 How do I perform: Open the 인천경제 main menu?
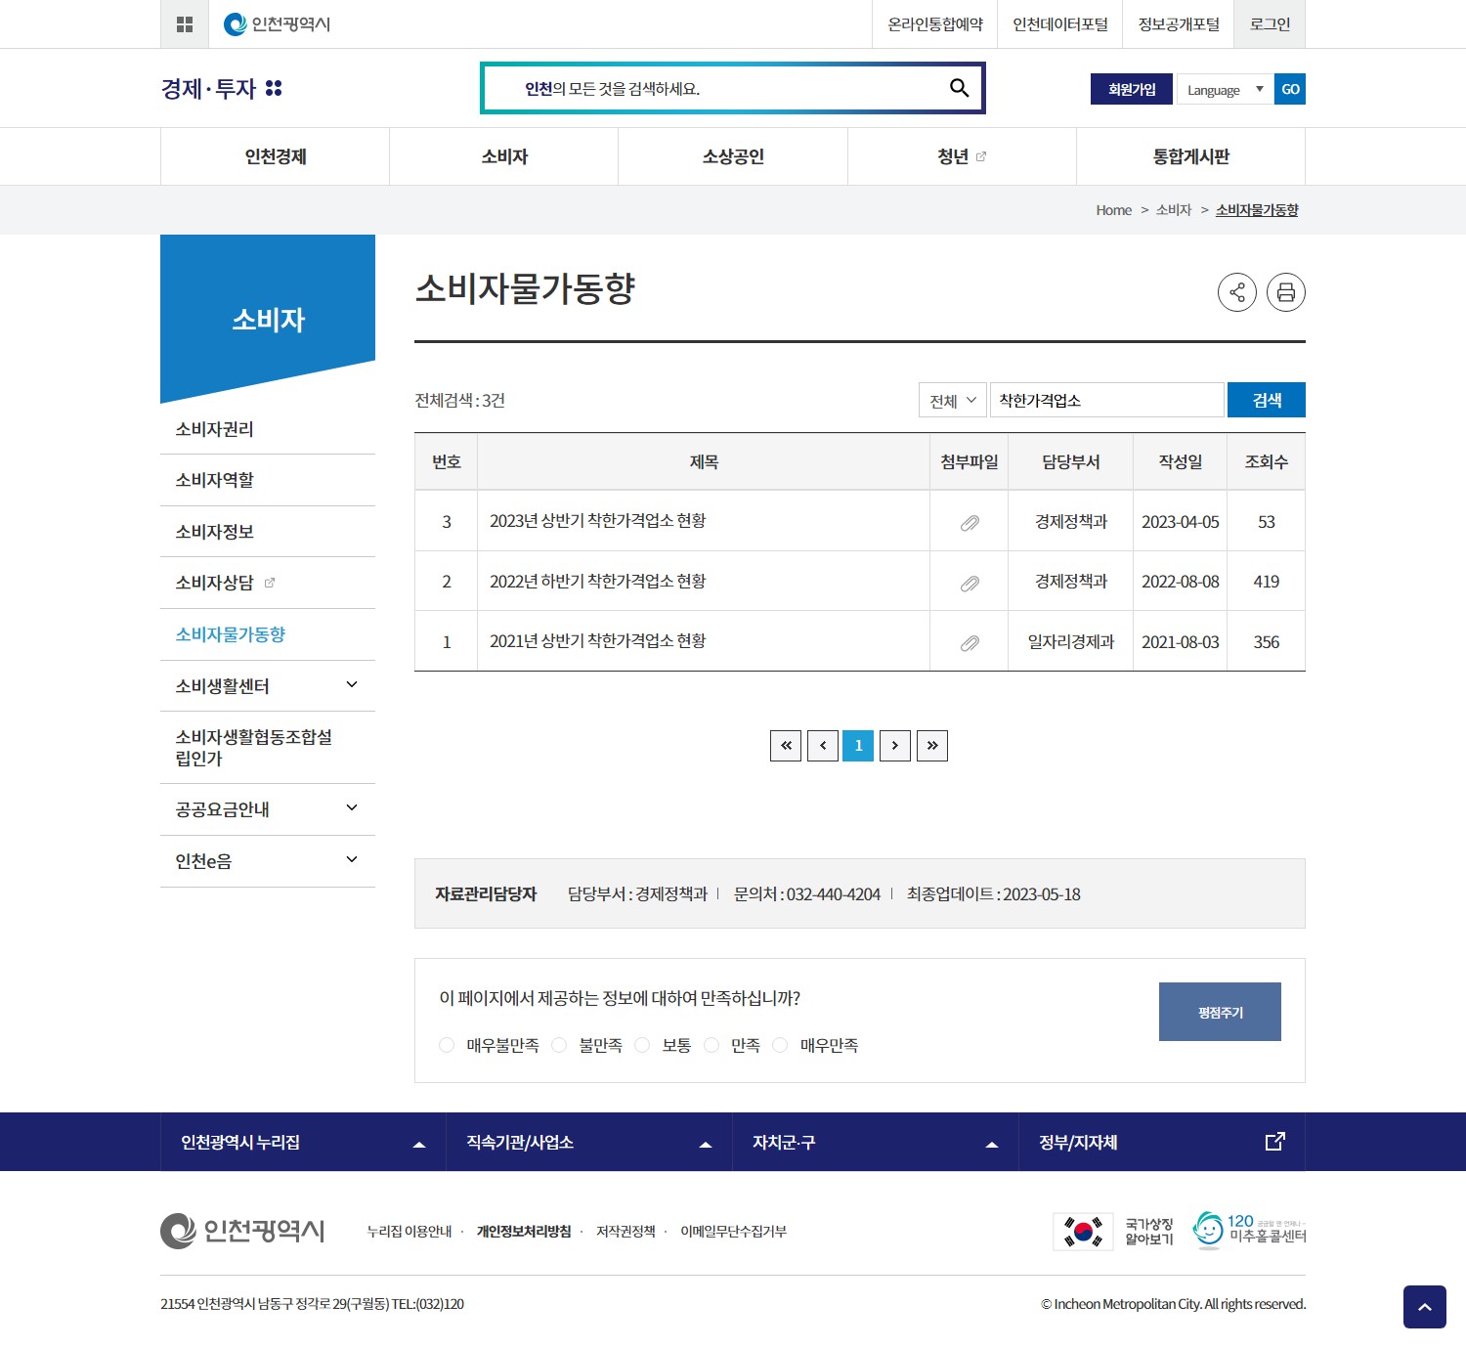tap(276, 156)
